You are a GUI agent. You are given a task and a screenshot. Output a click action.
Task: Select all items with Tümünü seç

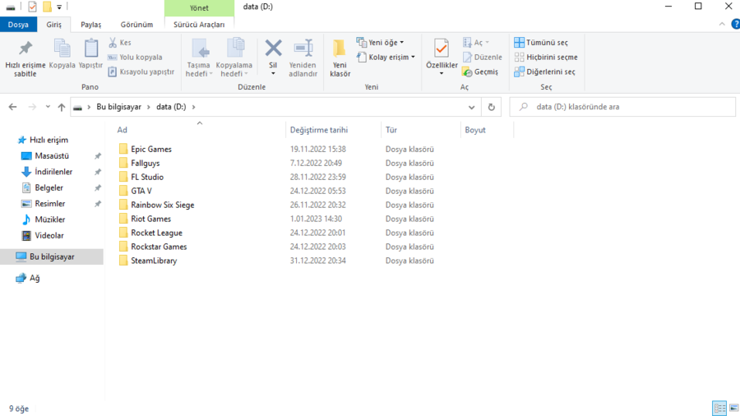click(x=541, y=43)
